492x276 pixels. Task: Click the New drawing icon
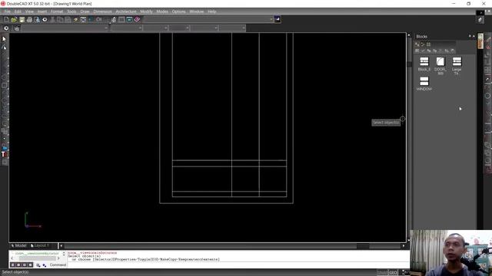coord(6,19)
